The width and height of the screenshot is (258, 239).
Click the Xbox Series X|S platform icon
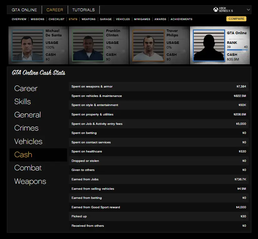[216, 10]
